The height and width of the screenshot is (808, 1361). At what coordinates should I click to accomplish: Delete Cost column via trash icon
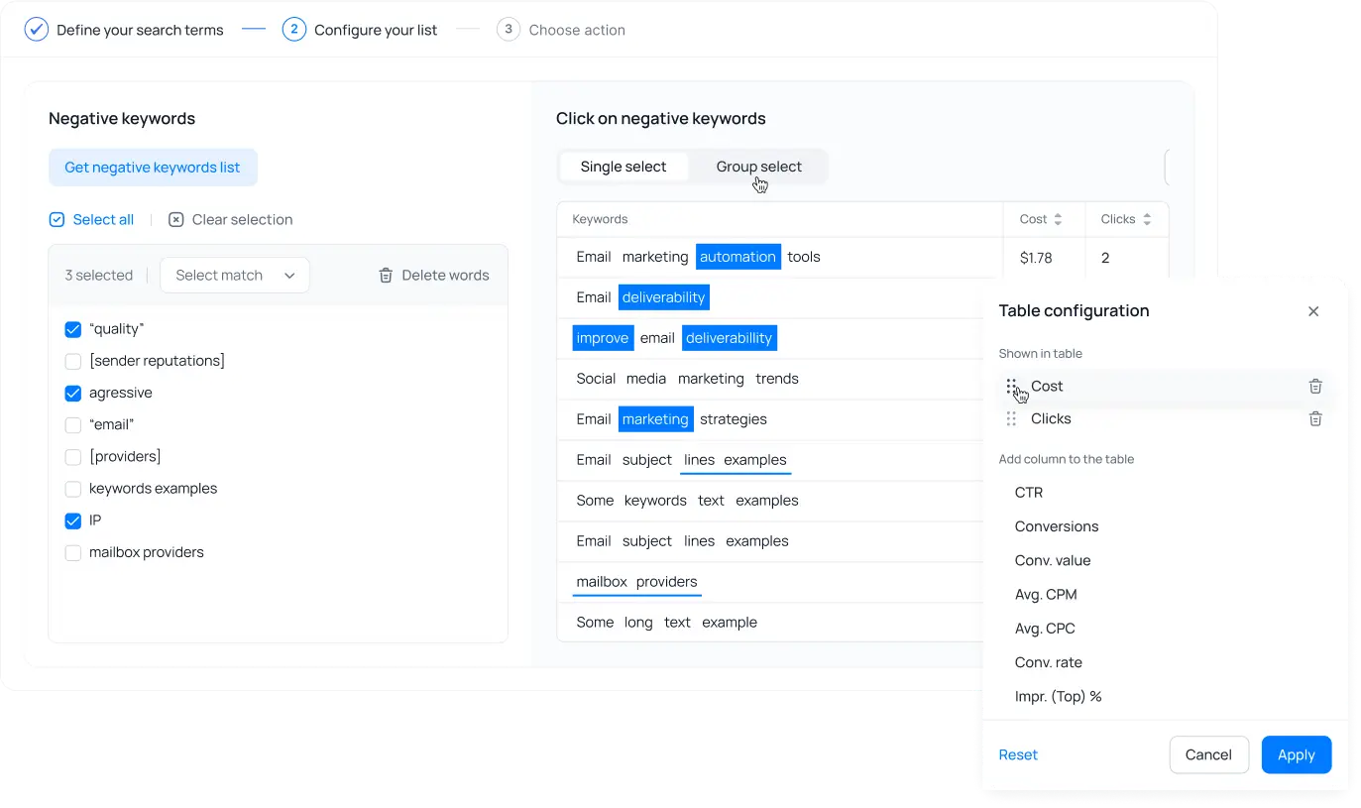1315,387
